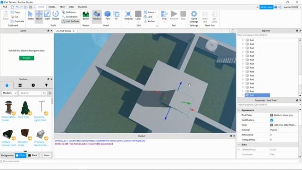Click the toolbox search magnifier icon
The height and width of the screenshot is (170, 302).
click(44, 93)
